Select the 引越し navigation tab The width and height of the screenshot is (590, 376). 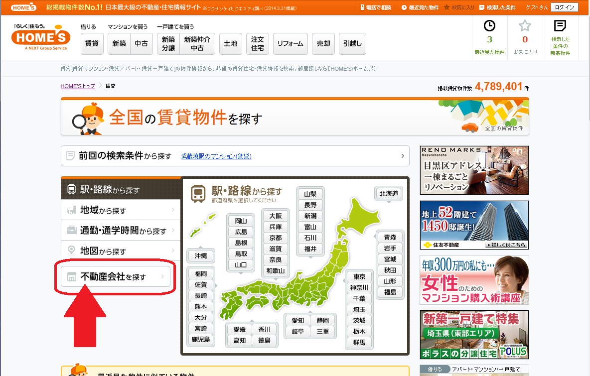point(352,44)
